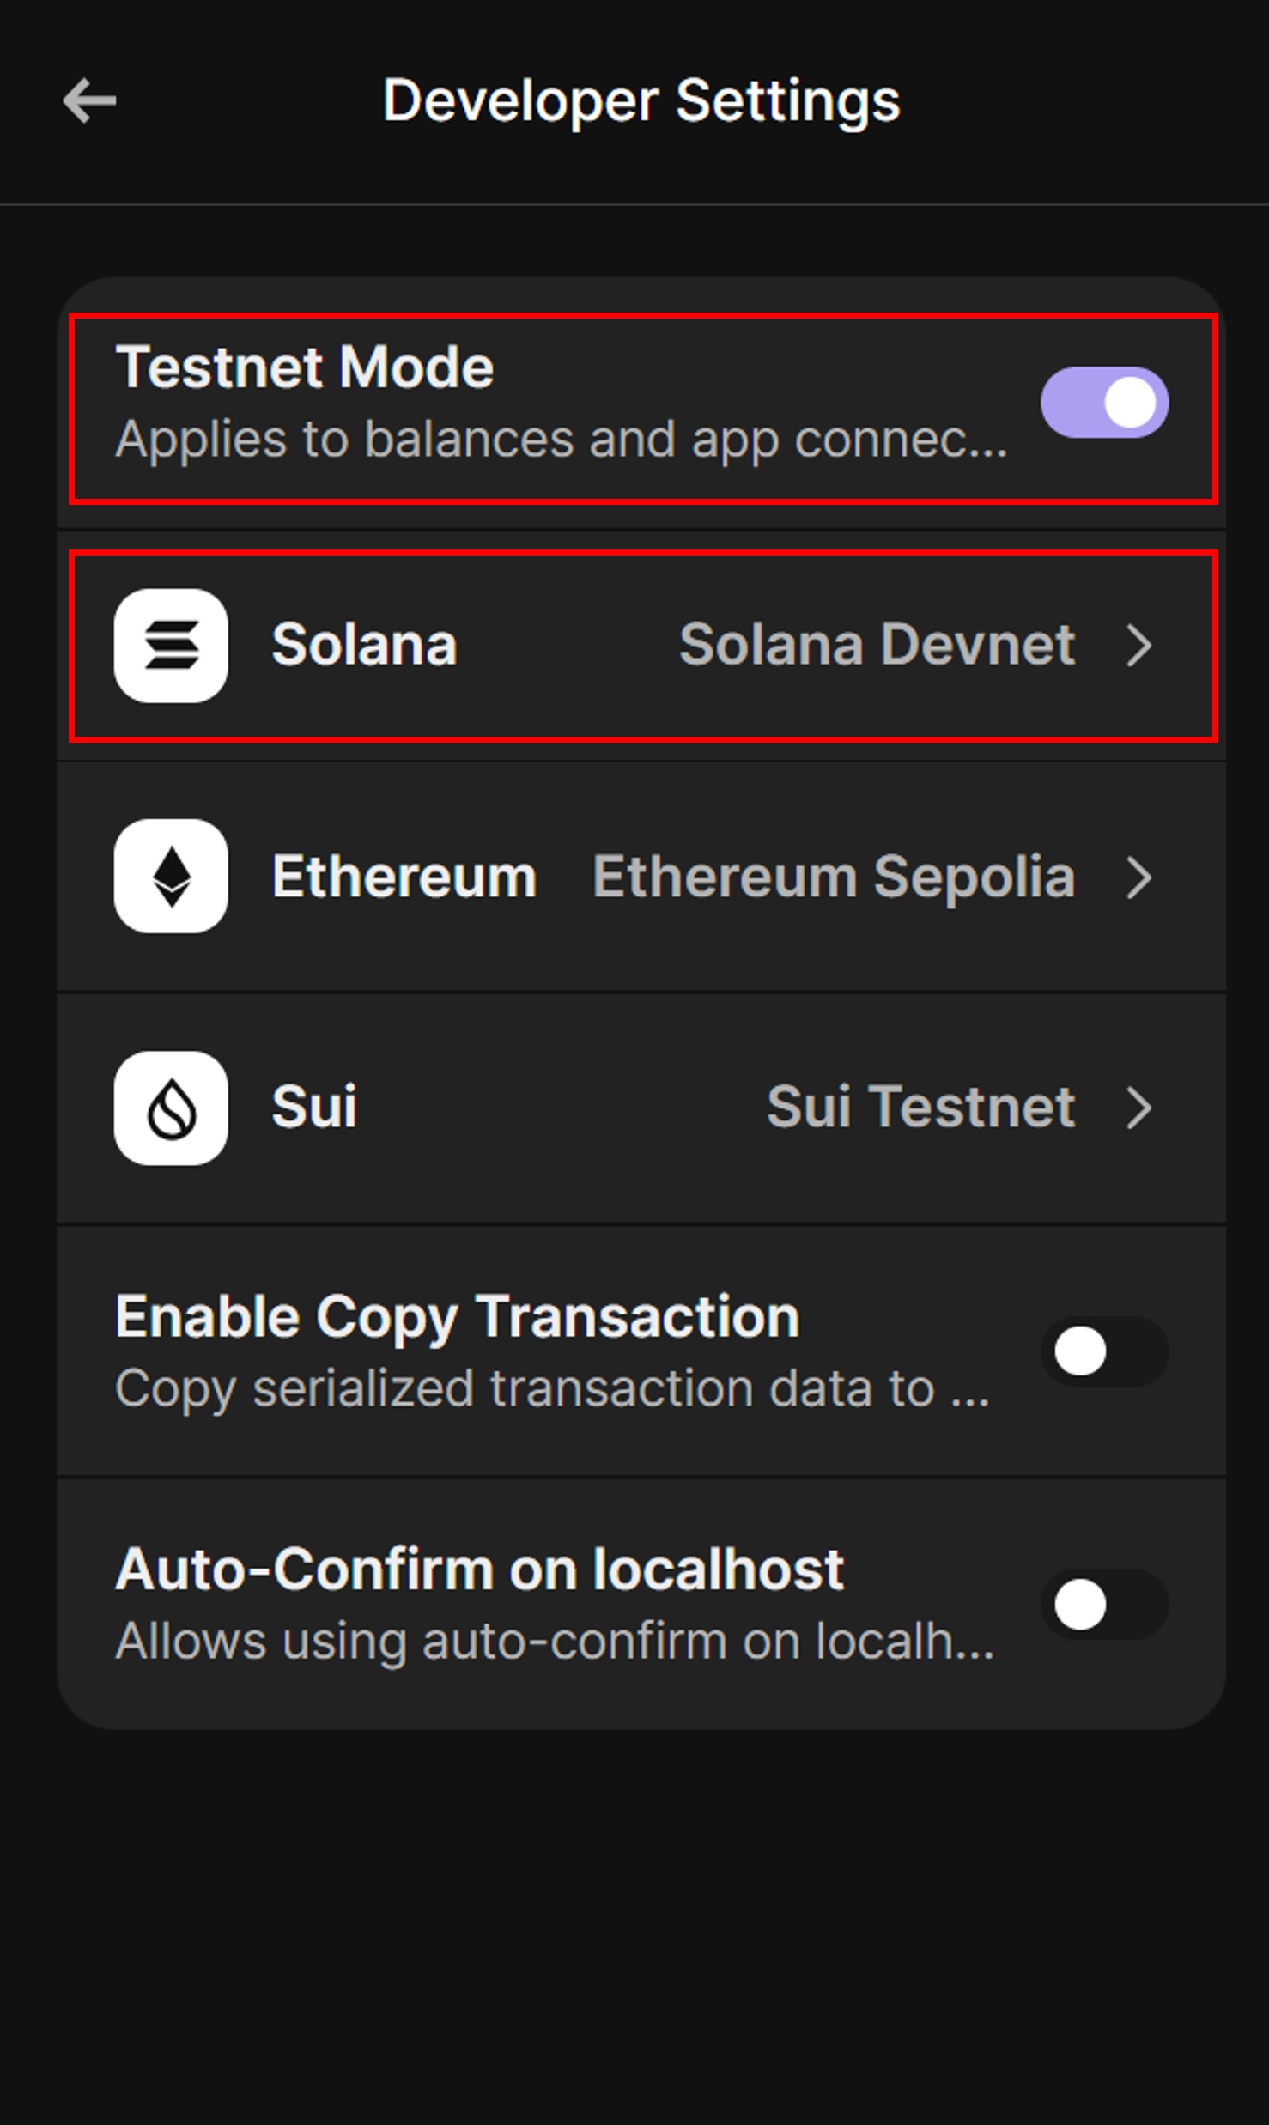Choose the Ethereum Sepolia network value
1269x2125 pixels.
coord(834,877)
